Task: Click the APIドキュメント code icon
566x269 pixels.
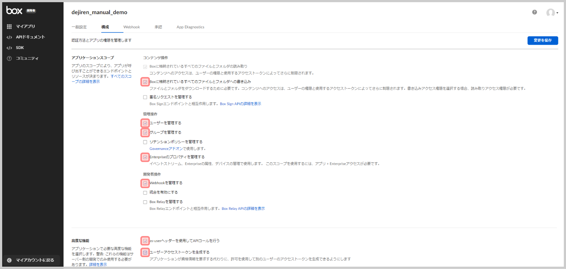Action: (9, 37)
